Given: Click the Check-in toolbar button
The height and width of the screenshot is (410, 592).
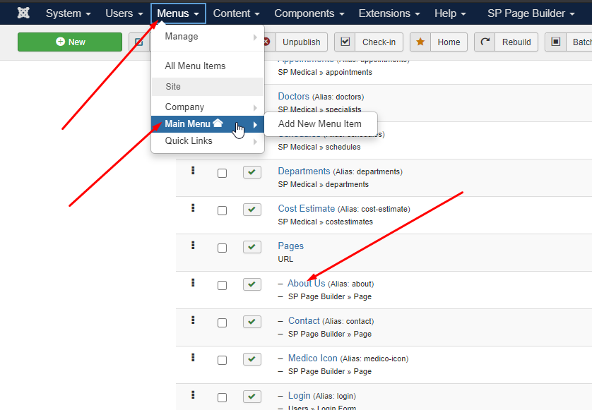Looking at the screenshot, I should pyautogui.click(x=369, y=42).
